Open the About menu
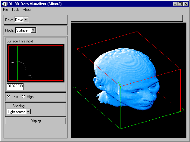Image resolution: width=190 pixels, height=142 pixels. [27, 10]
